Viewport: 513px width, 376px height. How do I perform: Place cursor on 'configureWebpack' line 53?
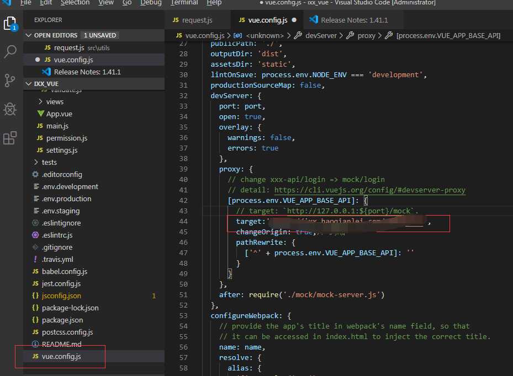(x=246, y=315)
